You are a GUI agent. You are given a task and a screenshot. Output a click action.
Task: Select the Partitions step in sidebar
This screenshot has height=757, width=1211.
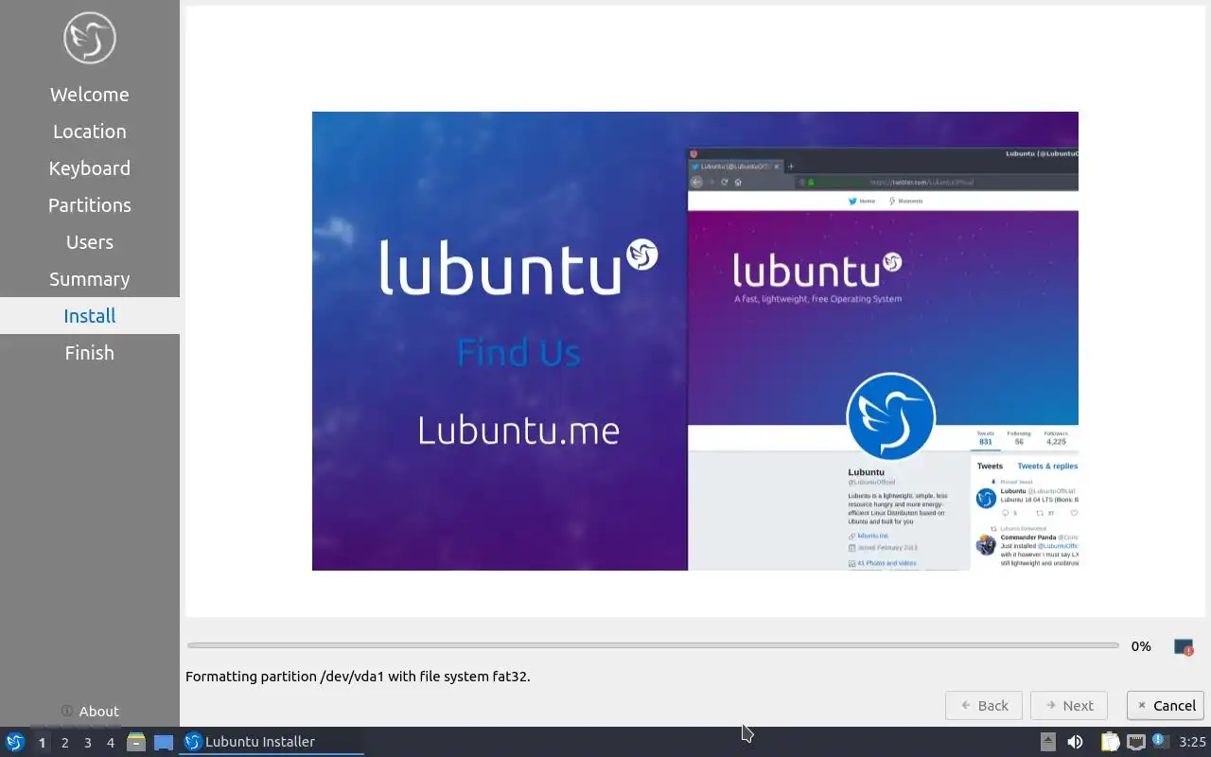click(x=90, y=205)
